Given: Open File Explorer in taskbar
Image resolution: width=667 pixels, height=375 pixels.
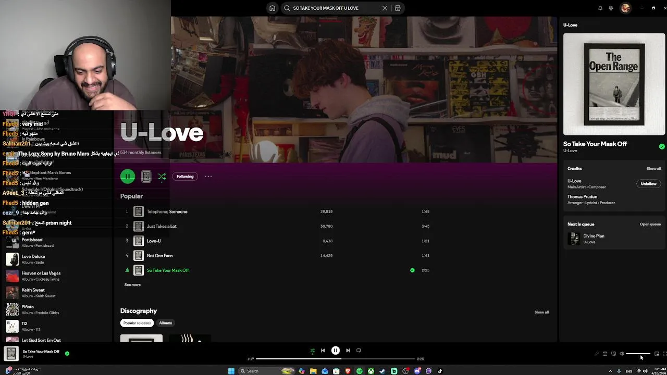Looking at the screenshot, I should click(313, 371).
